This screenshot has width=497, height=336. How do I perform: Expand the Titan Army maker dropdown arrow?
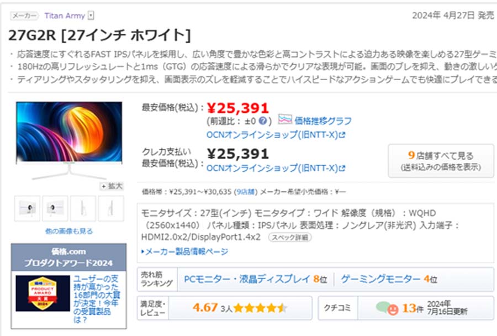(91, 15)
